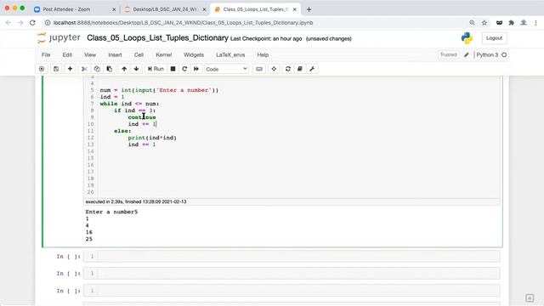Open the Edit menu

[x=67, y=54]
